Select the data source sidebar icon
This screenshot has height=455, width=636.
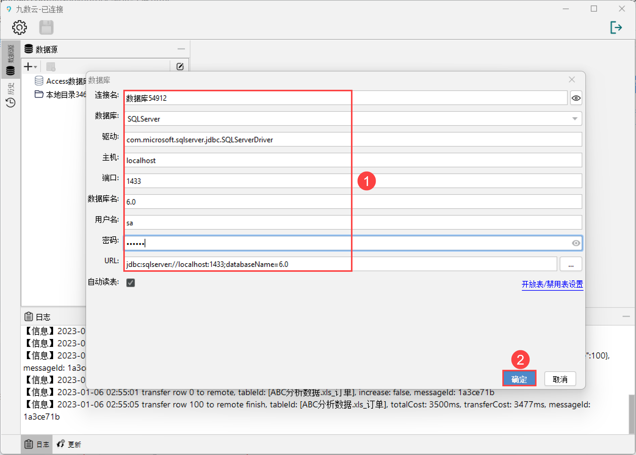pos(10,71)
